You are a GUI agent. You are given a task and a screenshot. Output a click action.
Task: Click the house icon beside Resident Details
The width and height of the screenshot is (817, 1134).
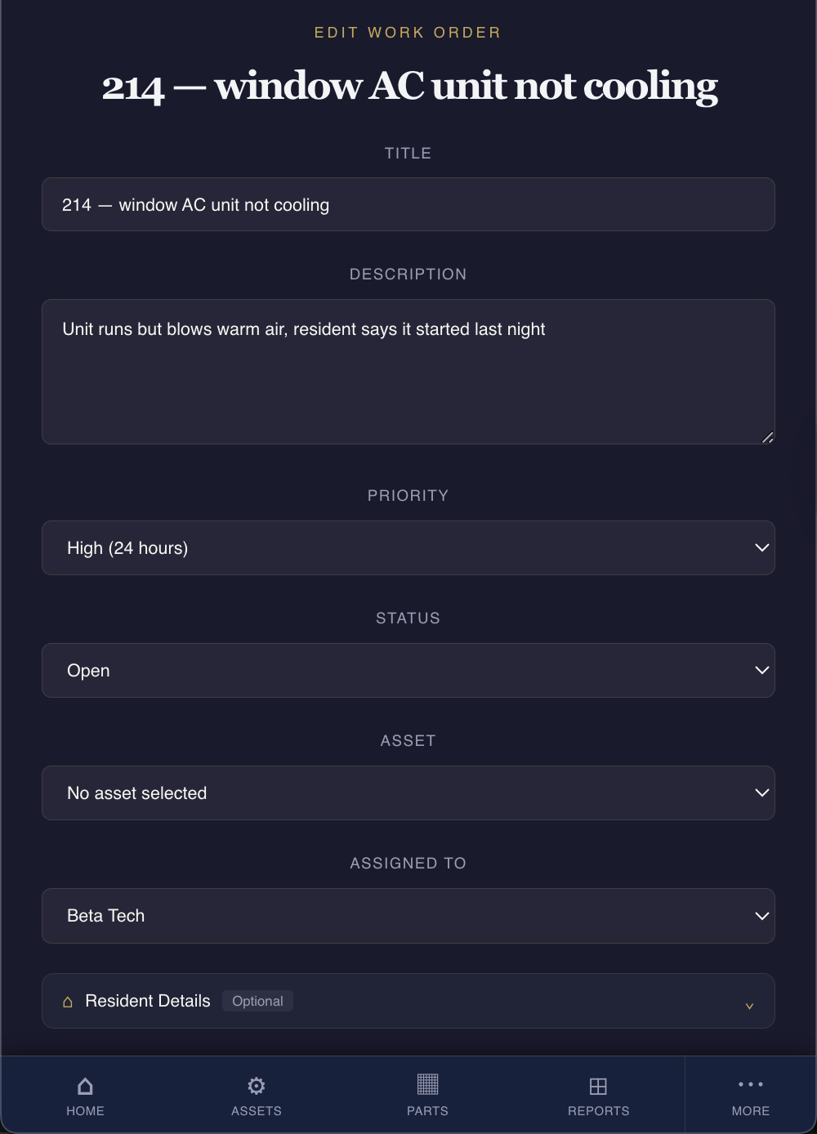[x=68, y=1002]
